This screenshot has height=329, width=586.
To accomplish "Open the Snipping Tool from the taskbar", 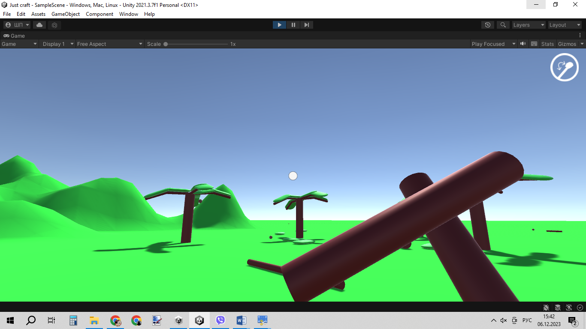I will point(262,320).
